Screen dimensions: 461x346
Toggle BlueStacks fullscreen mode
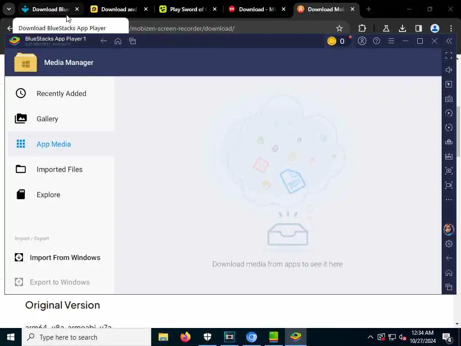point(449,55)
